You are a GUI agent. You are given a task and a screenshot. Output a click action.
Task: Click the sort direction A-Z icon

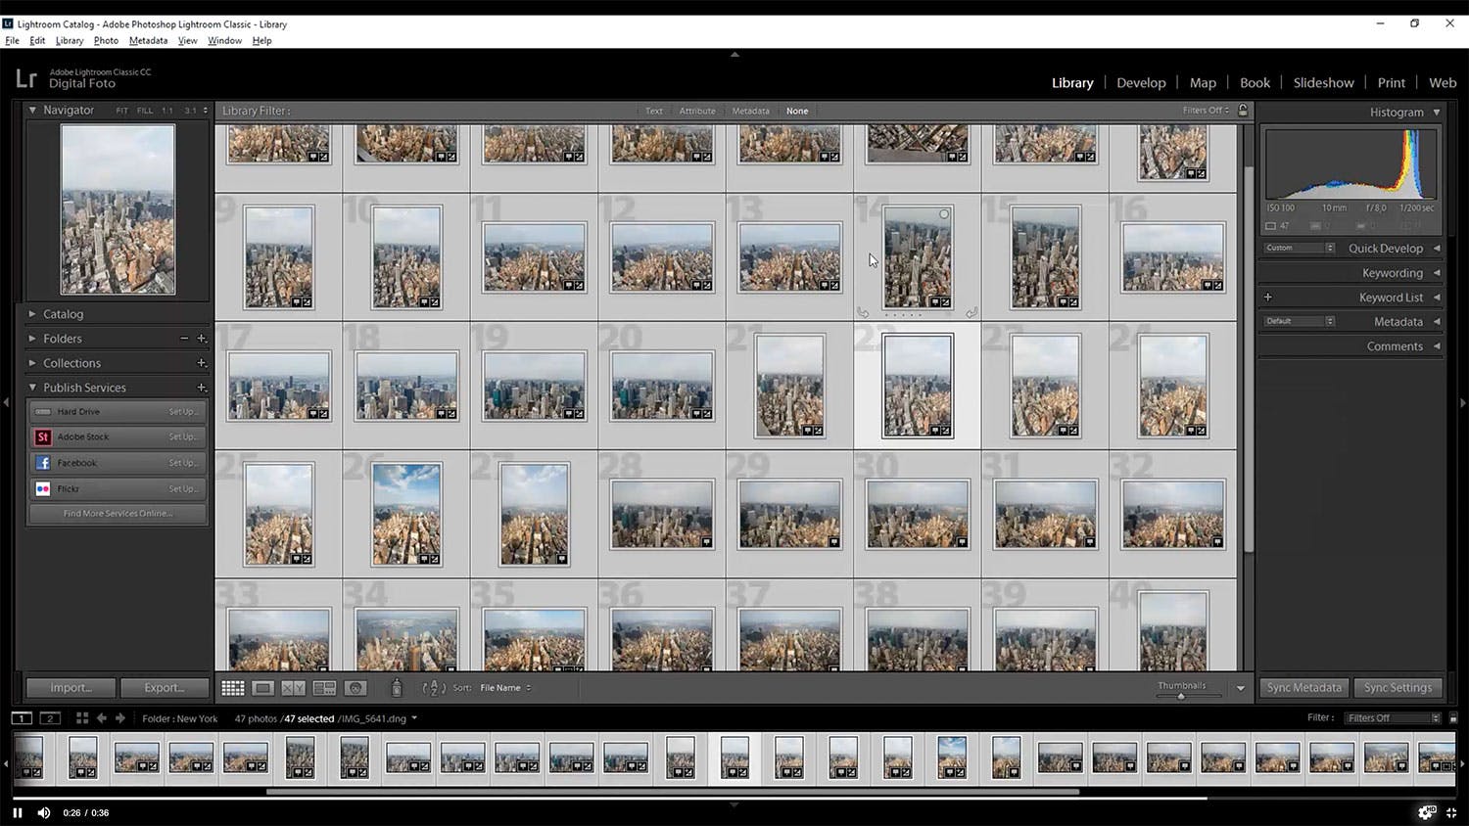[x=433, y=688]
